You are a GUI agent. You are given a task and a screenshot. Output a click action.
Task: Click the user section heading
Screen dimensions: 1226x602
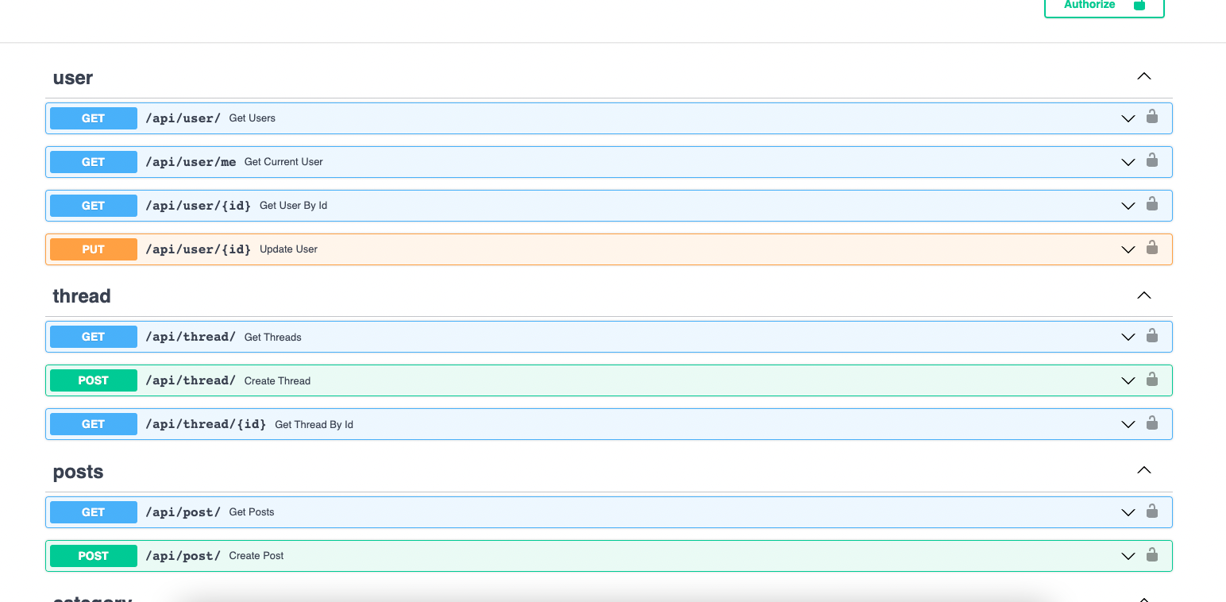[73, 78]
